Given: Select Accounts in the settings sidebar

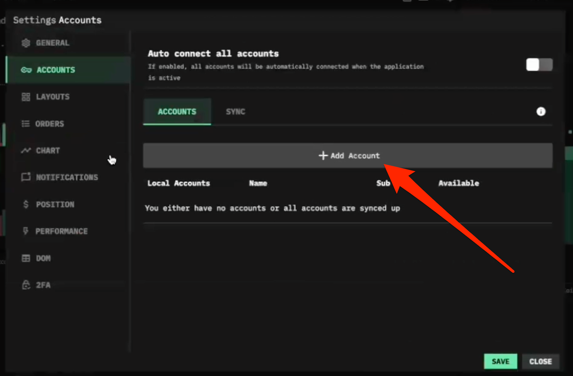Looking at the screenshot, I should (x=68, y=70).
